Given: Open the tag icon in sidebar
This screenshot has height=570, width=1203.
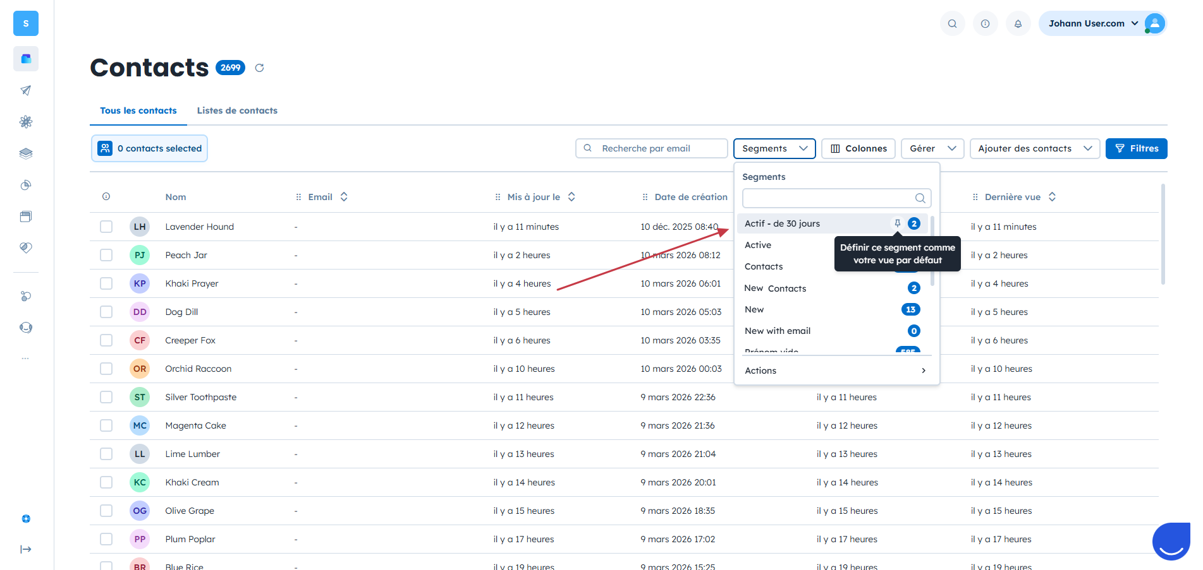Looking at the screenshot, I should tap(26, 248).
